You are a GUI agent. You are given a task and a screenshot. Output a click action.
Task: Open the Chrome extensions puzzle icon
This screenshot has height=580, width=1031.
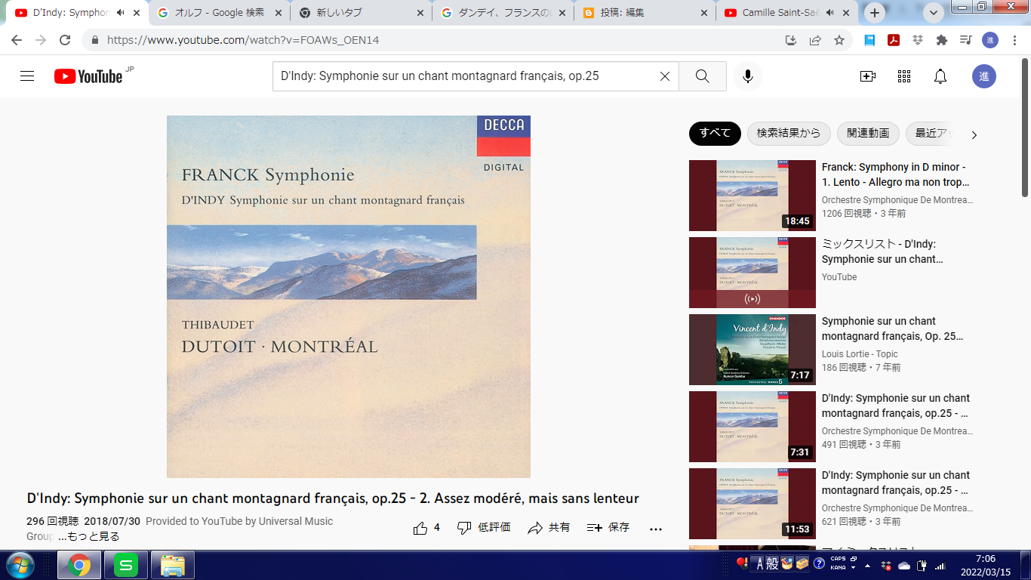pyautogui.click(x=941, y=41)
